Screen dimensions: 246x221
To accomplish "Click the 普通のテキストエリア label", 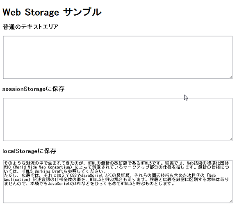I will (x=30, y=27).
